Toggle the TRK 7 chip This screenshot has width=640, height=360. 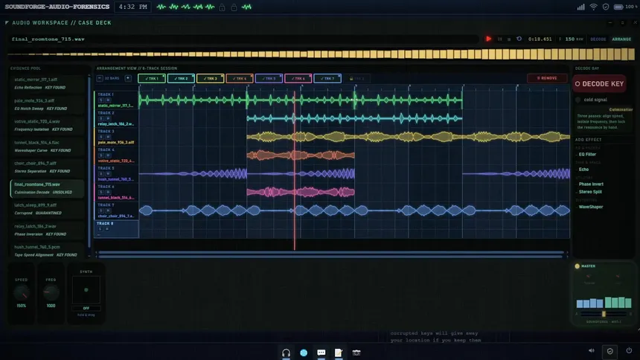pos(327,78)
